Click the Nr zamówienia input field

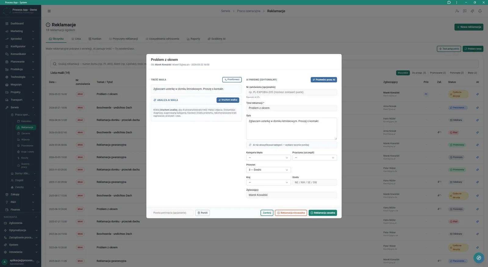(x=292, y=92)
